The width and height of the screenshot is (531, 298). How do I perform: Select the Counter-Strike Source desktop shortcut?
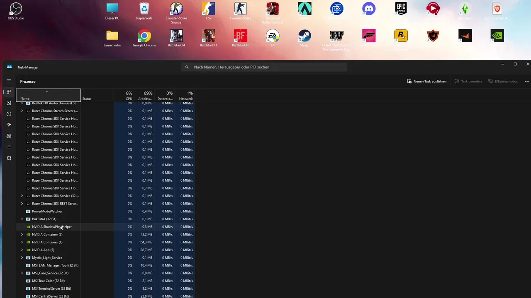tap(176, 13)
